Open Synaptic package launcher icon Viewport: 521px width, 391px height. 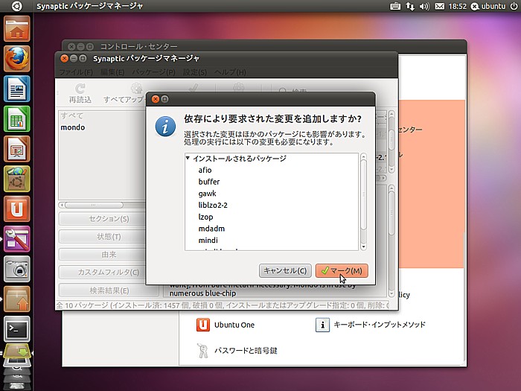click(17, 299)
